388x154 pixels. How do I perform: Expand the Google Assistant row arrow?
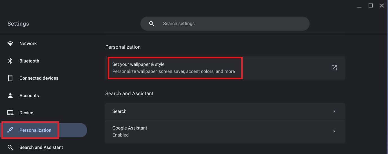pyautogui.click(x=334, y=131)
